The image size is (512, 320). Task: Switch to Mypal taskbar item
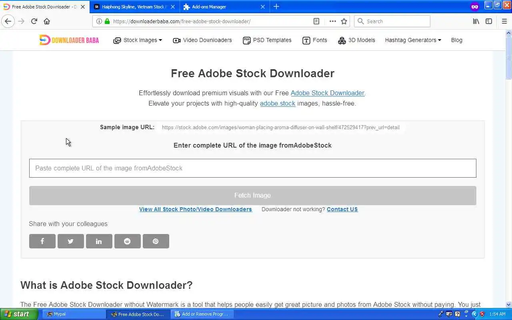[74, 314]
